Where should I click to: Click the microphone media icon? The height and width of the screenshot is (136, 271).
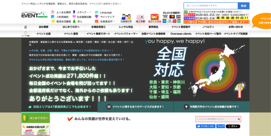tap(74, 12)
